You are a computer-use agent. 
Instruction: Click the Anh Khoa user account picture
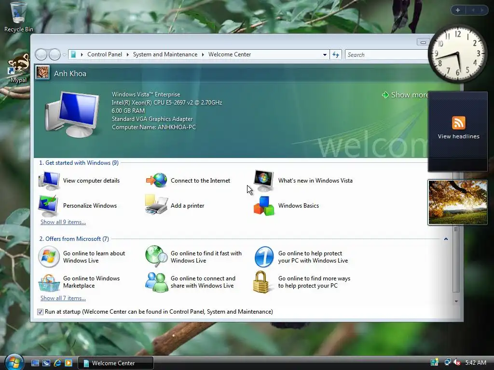[42, 72]
